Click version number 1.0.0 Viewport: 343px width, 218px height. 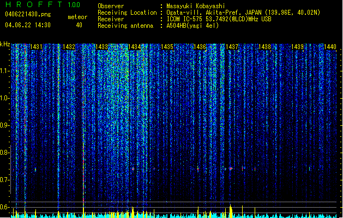point(74,4)
